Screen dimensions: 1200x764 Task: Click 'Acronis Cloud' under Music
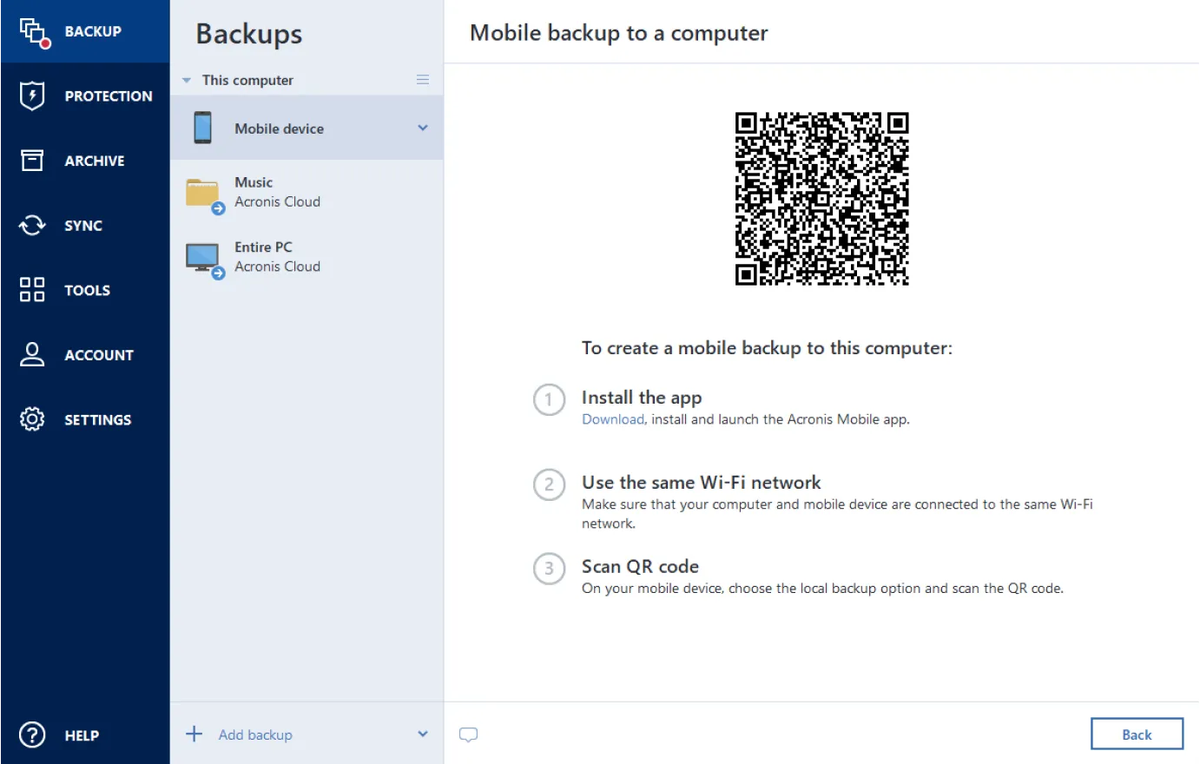click(x=278, y=201)
